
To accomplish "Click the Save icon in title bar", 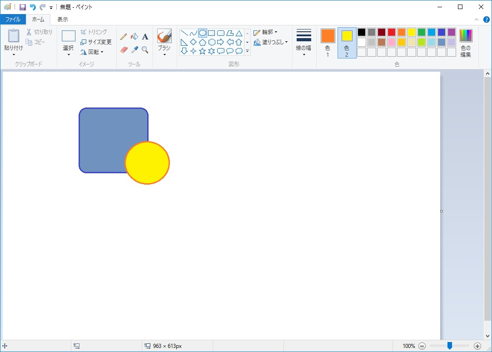I will (23, 7).
